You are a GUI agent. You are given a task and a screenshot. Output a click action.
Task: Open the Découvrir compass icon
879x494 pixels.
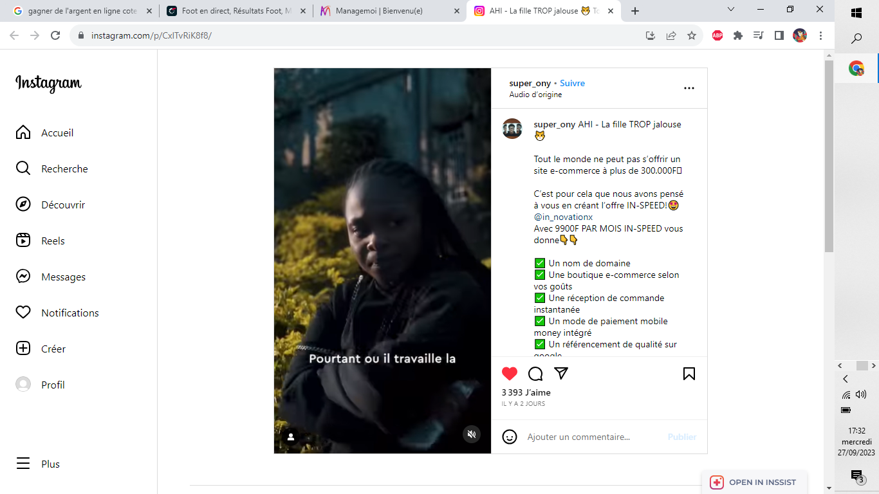(23, 205)
